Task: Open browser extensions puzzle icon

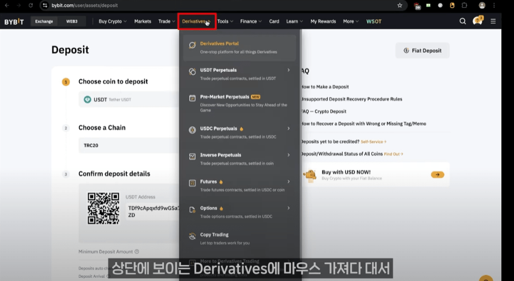Action: pos(464,5)
